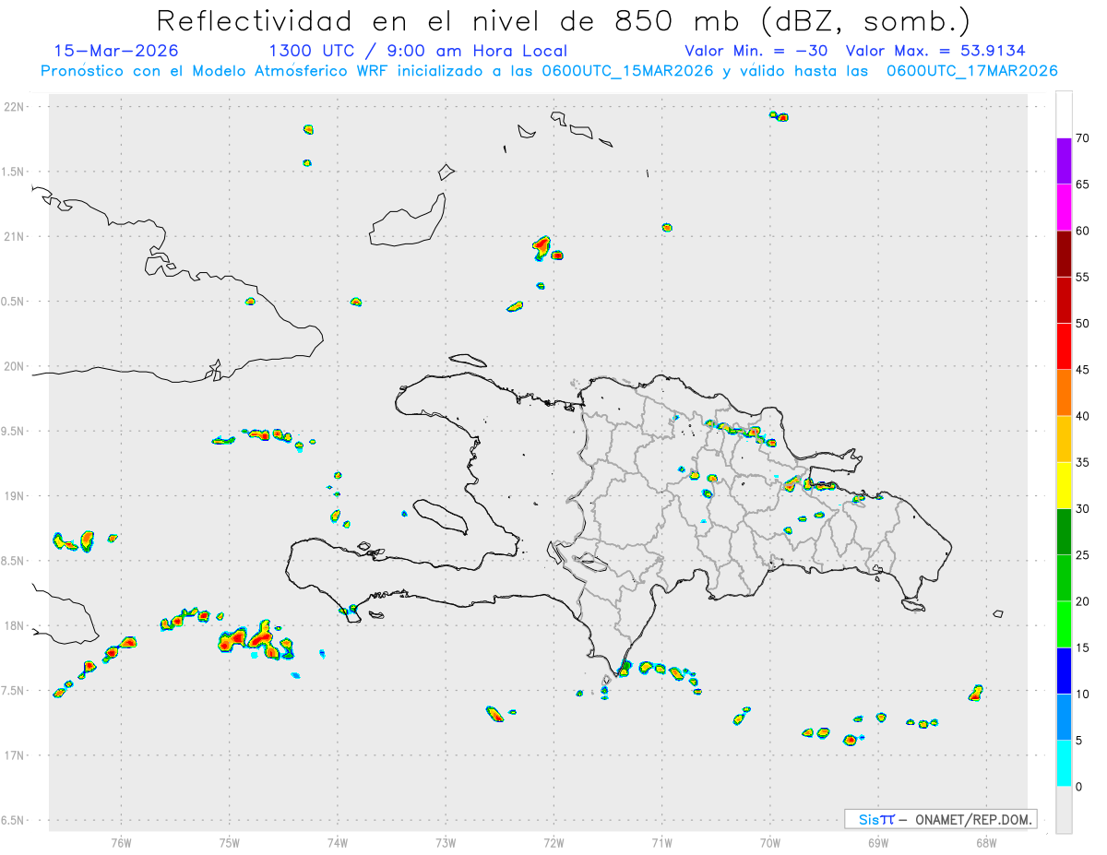Click the forecast date "15-Mar-2026"
Image resolution: width=1107 pixels, height=855 pixels.
(x=116, y=51)
